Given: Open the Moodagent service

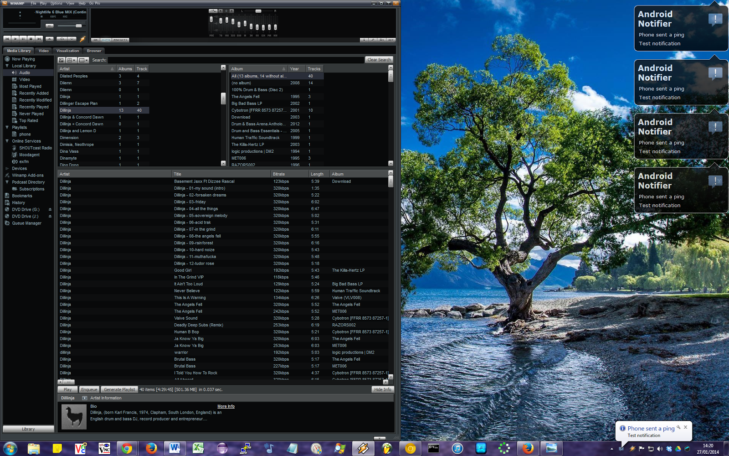Looking at the screenshot, I should pos(29,155).
